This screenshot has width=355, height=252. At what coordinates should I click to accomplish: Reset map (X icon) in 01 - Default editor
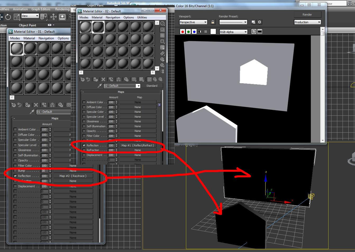36,105
